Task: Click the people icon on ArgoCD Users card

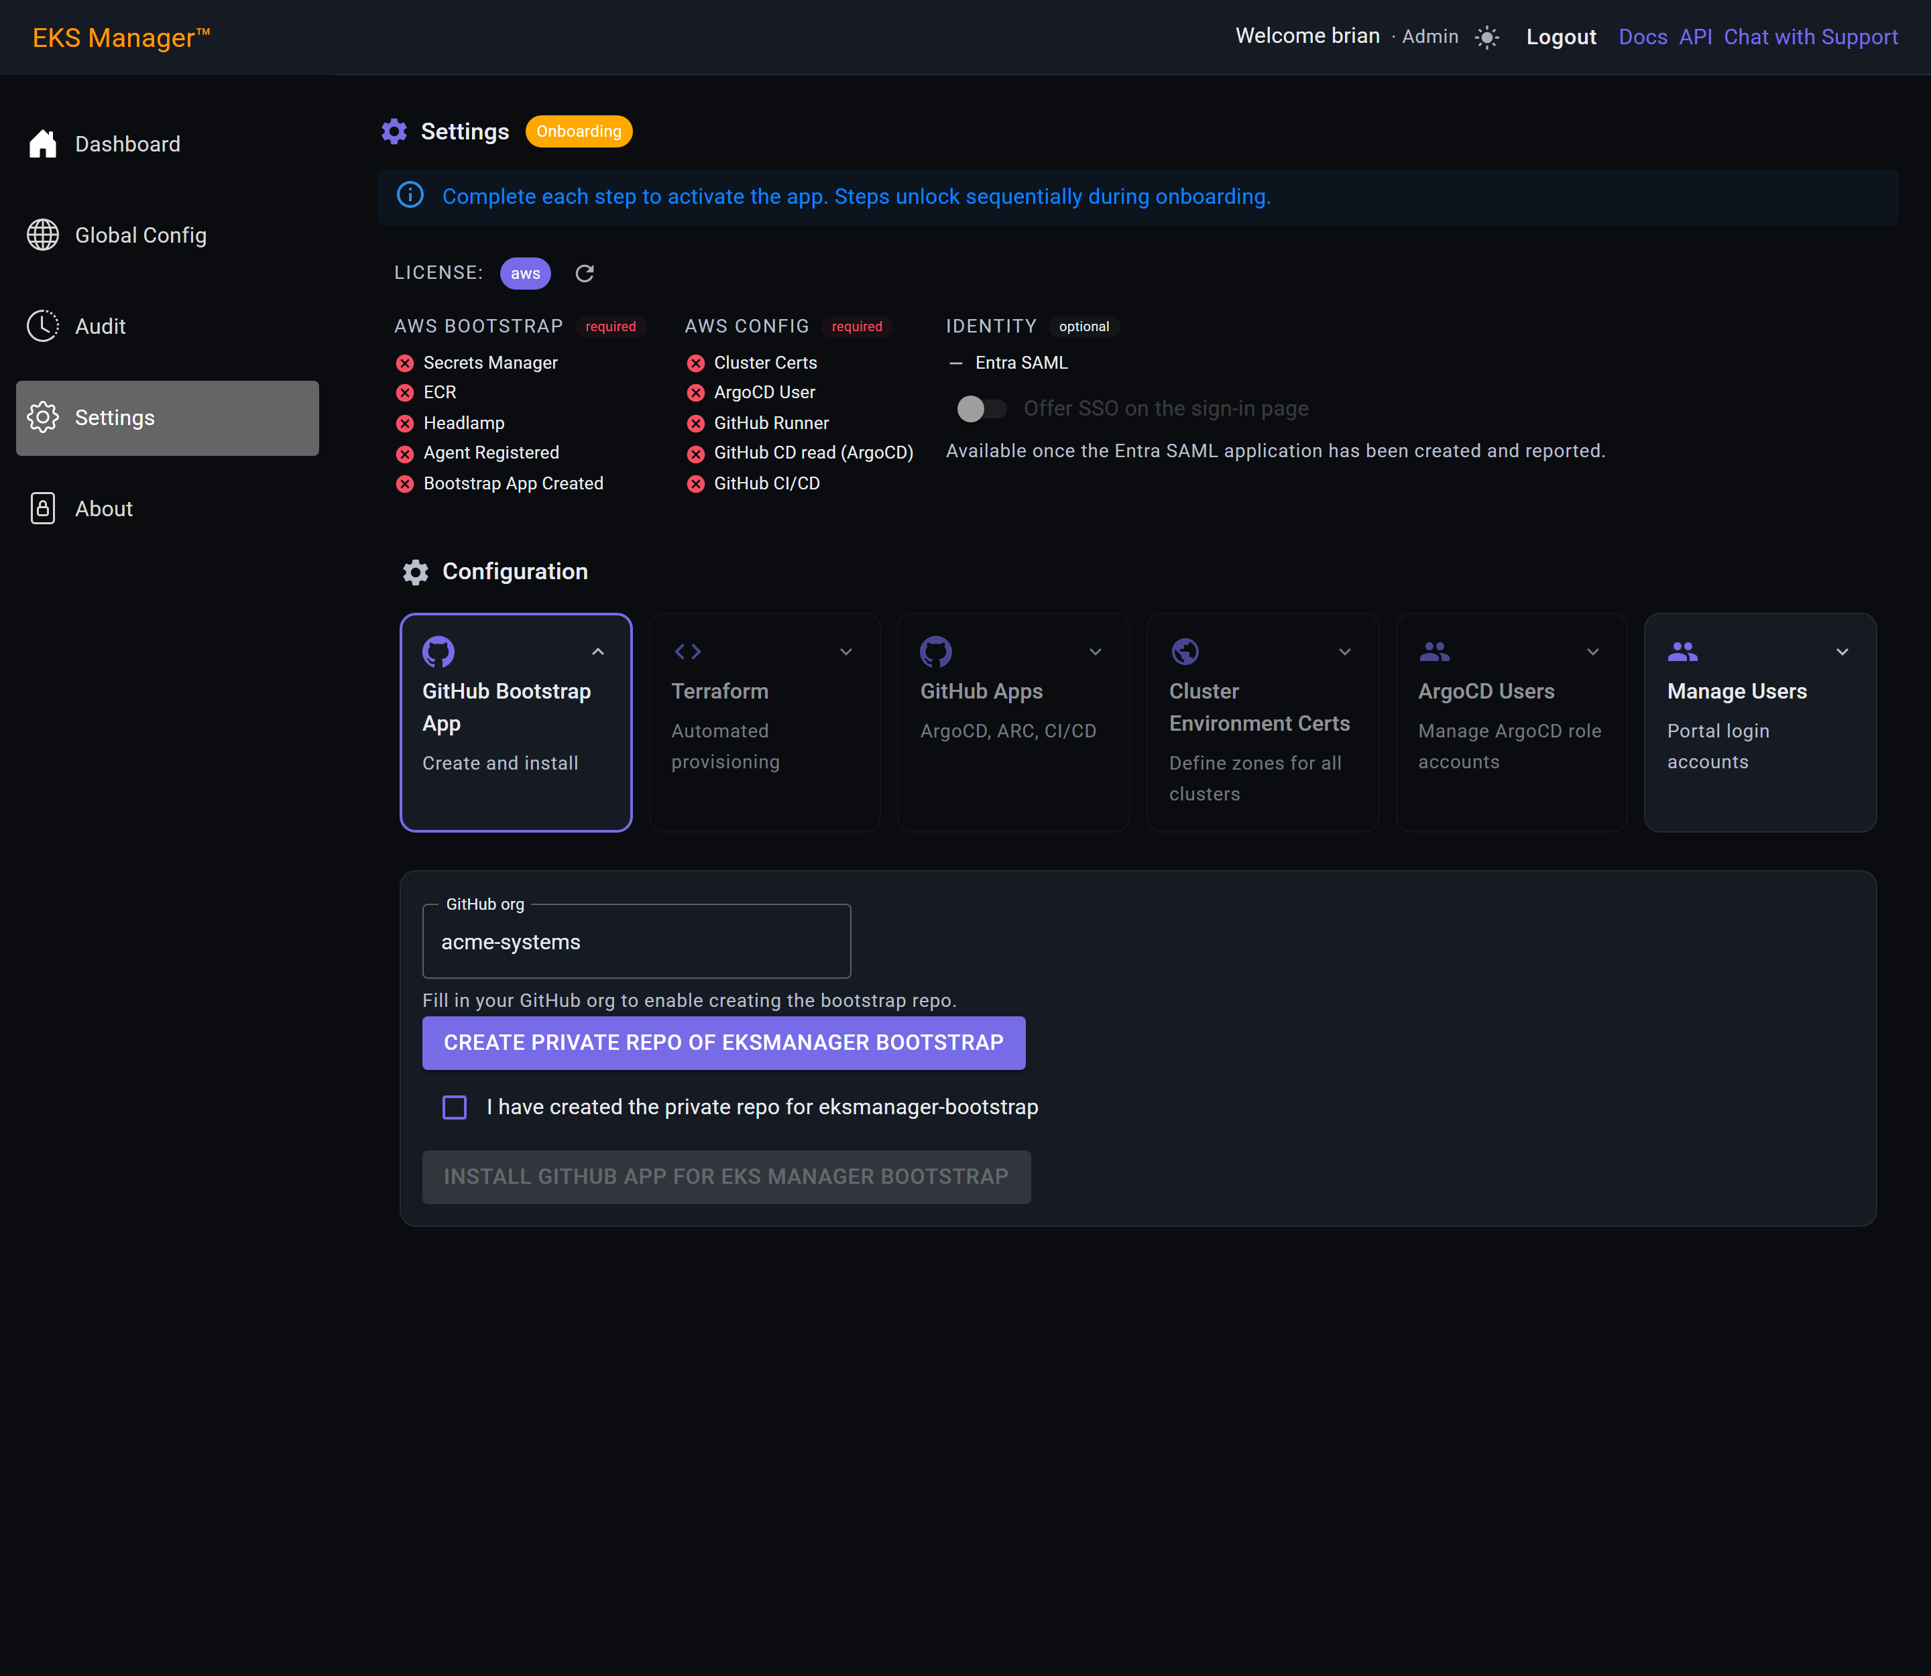Action: pos(1434,651)
